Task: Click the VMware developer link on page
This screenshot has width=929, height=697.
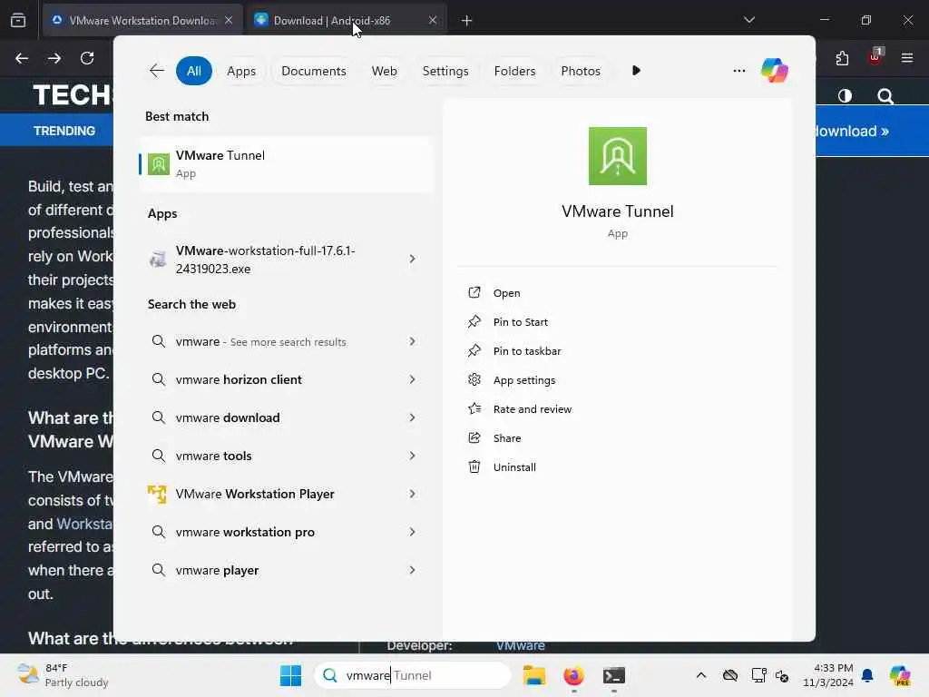Action: [520, 646]
